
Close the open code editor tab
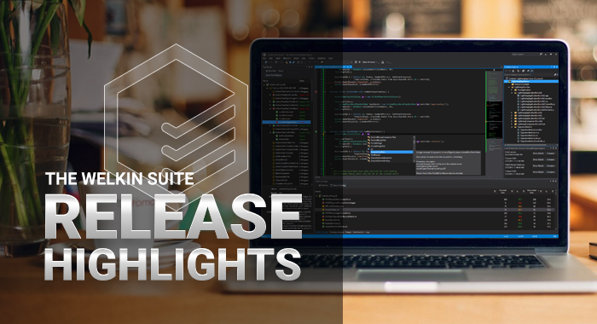[351, 67]
